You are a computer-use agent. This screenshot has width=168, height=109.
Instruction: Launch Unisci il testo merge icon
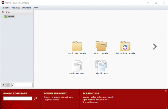pos(101,66)
